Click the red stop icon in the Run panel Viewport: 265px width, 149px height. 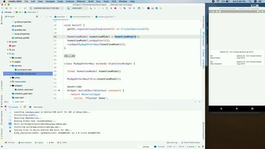(x=5, y=107)
